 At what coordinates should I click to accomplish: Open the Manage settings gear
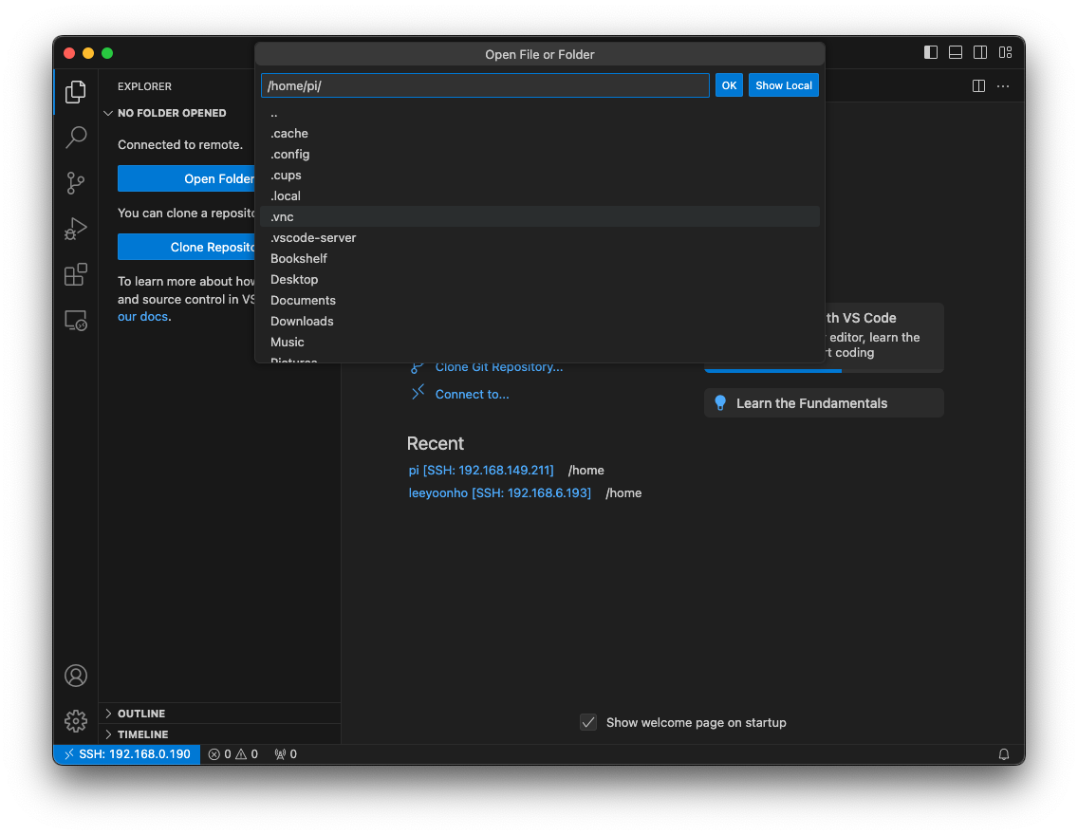(76, 721)
